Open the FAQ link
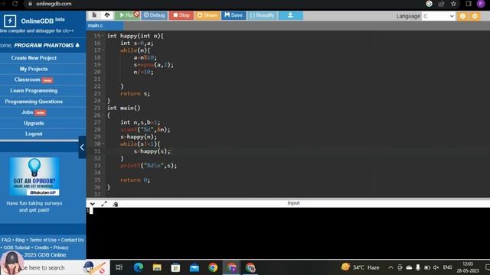The image size is (490, 275). [x=6, y=240]
